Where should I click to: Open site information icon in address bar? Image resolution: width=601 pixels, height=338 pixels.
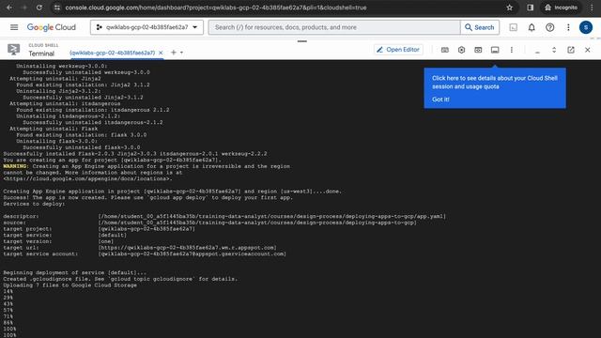pyautogui.click(x=56, y=8)
